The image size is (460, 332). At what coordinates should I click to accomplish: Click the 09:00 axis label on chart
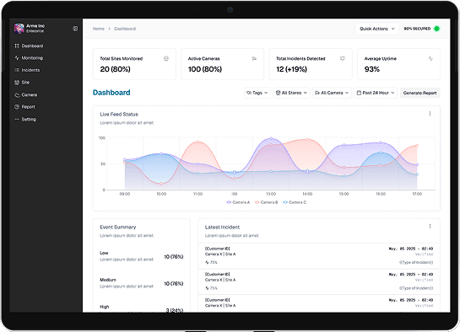125,194
